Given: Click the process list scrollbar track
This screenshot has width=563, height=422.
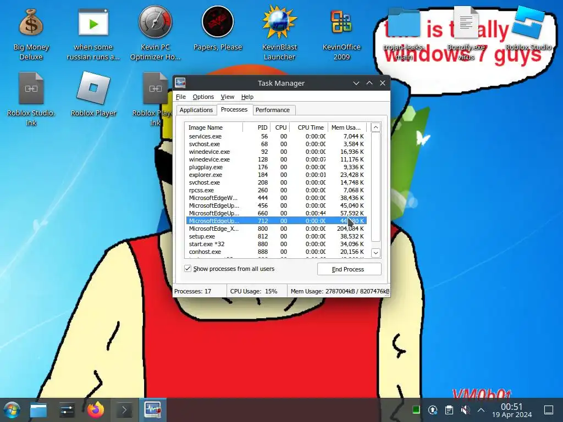Looking at the screenshot, I should point(376,190).
